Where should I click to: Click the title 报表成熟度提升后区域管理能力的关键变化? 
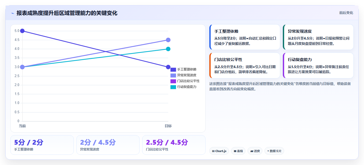coord(67,13)
